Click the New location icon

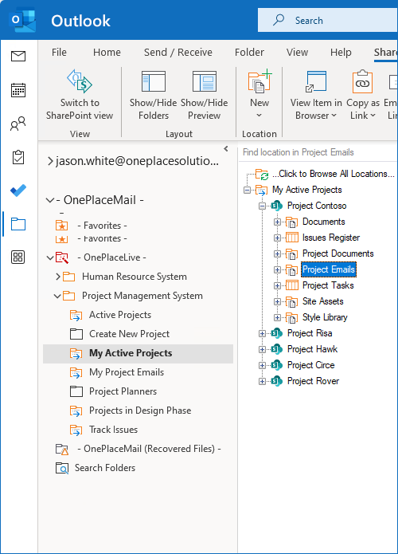[259, 81]
